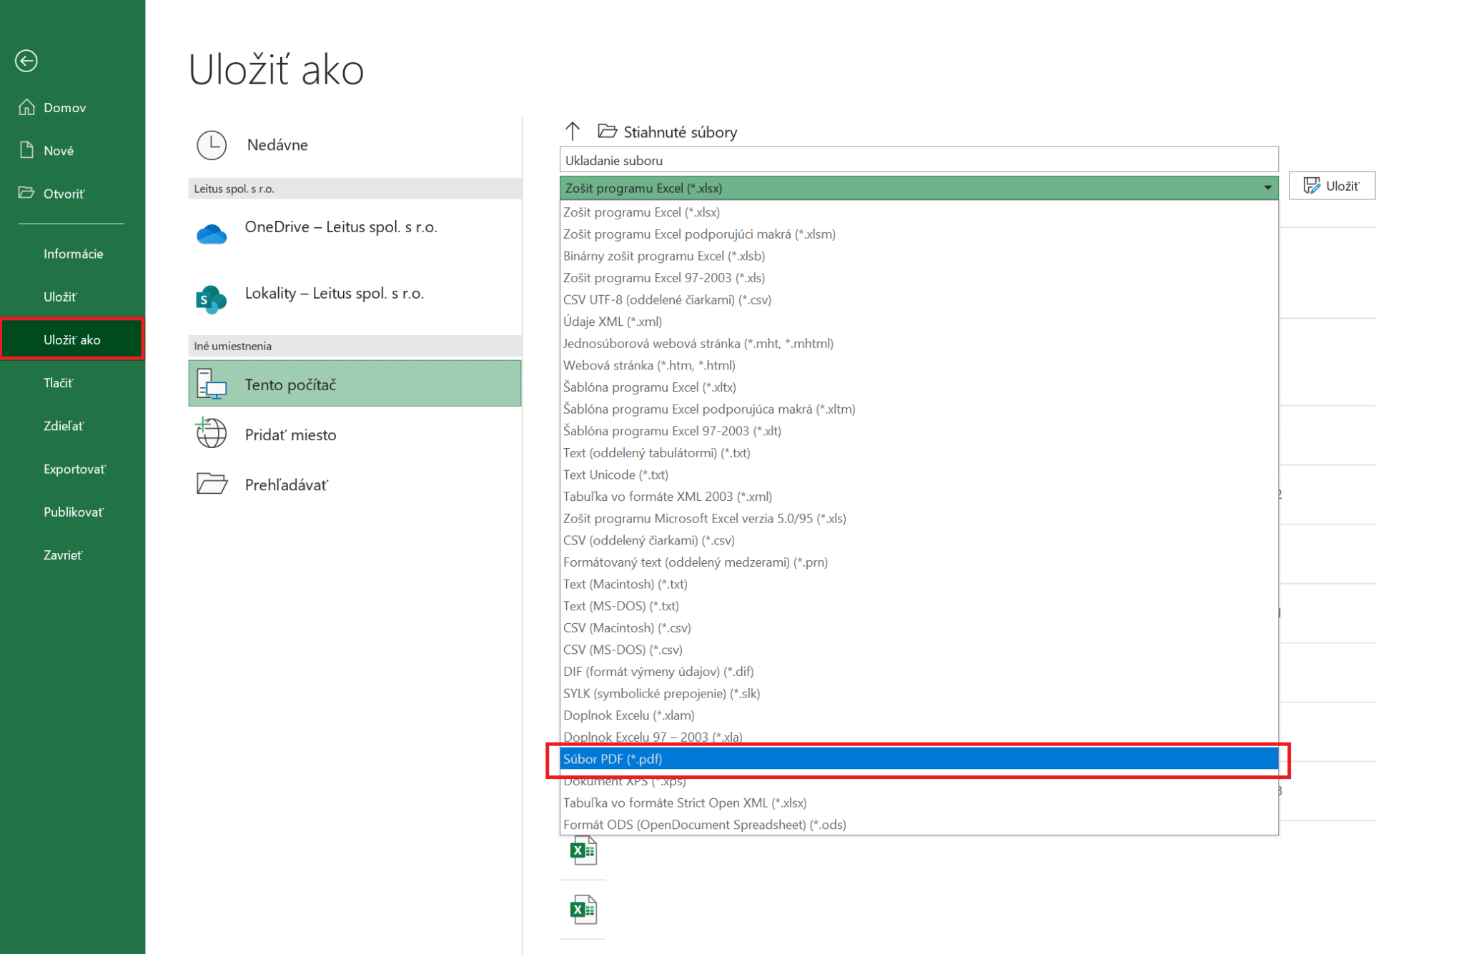Screen dimensions: 1464x954
Task: Open the file type dropdown arrow
Action: tap(1267, 188)
